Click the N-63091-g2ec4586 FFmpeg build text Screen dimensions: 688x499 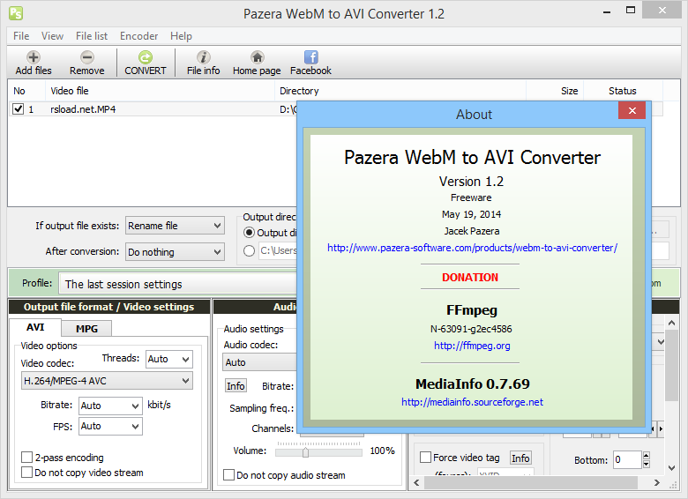471,329
